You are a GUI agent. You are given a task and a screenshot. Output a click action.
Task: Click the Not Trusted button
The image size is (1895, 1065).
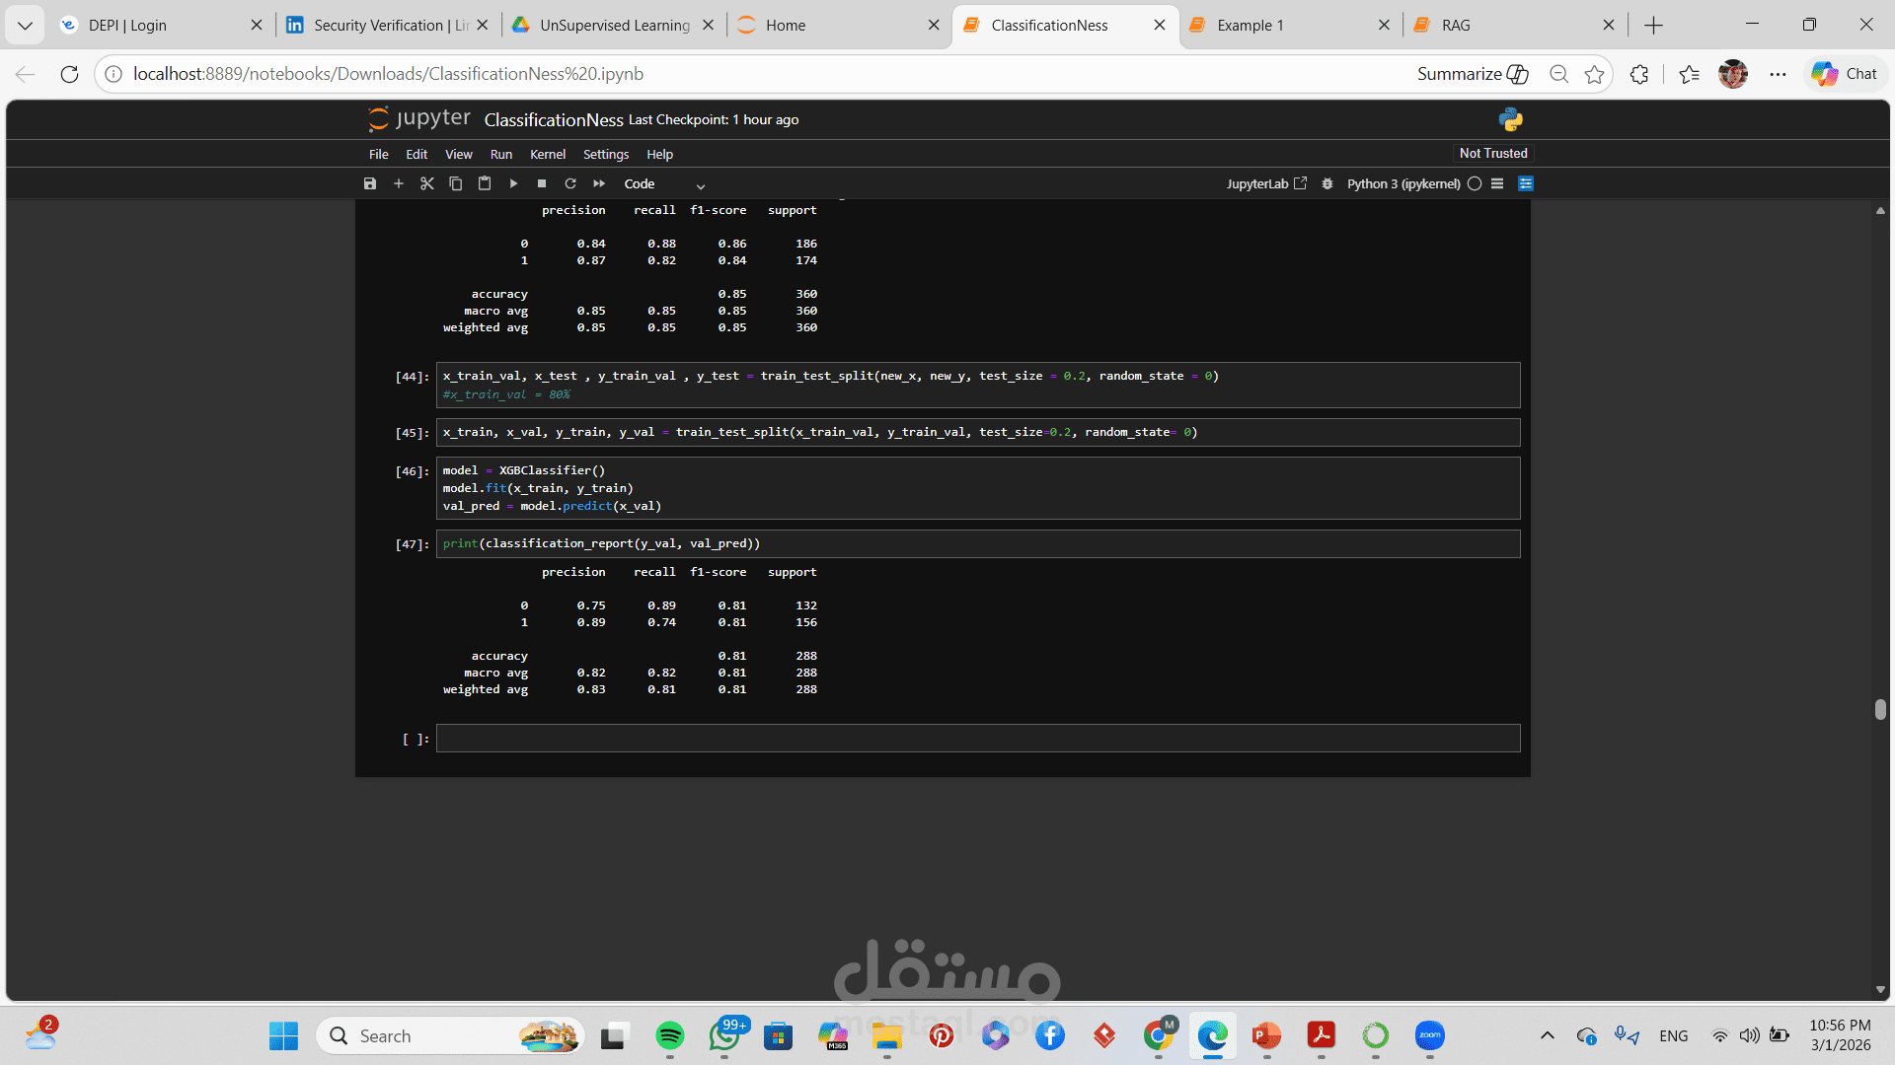pos(1492,154)
